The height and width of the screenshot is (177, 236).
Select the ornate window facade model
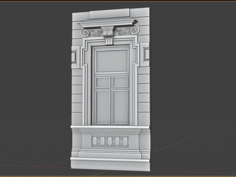(x=111, y=89)
